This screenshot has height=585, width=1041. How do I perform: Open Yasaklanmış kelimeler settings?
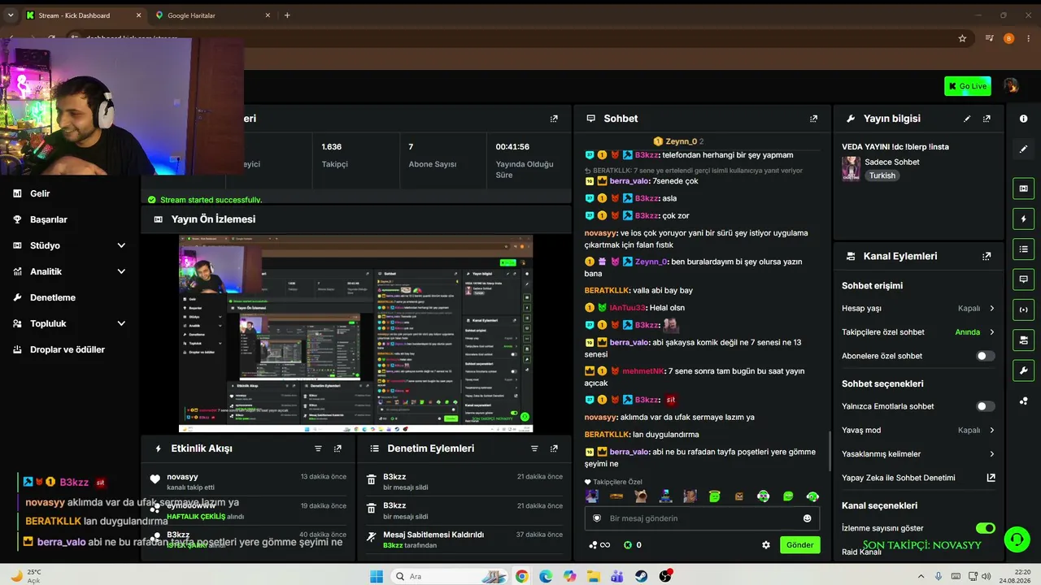coord(918,454)
